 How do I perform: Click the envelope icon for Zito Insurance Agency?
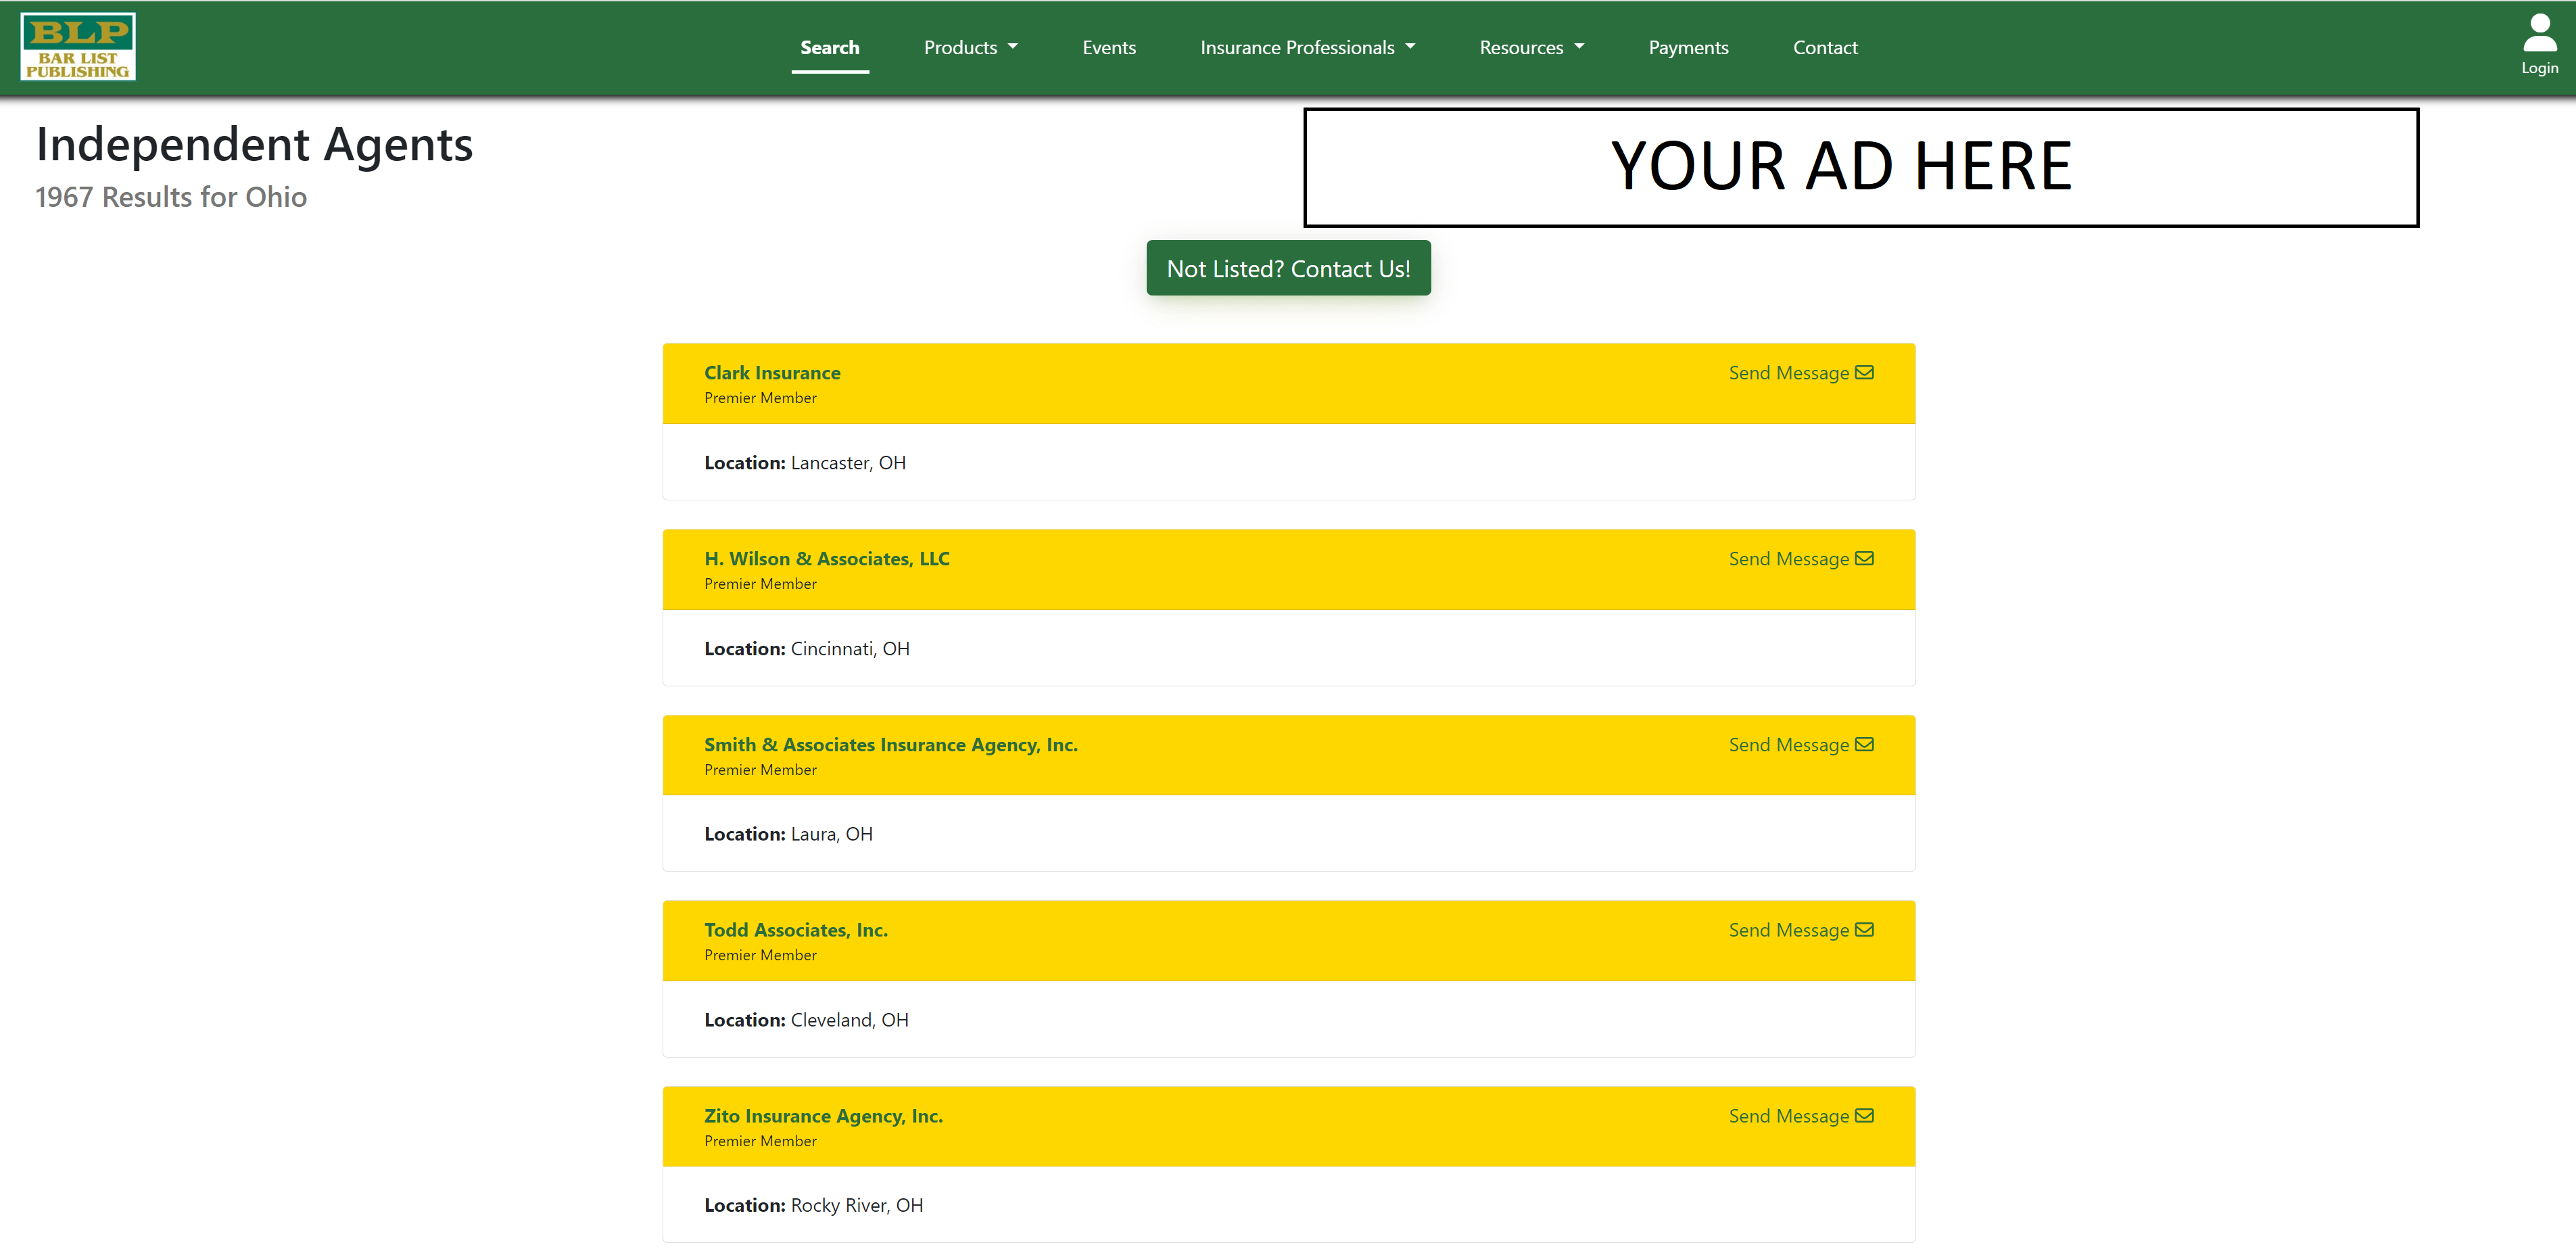pos(1864,1115)
